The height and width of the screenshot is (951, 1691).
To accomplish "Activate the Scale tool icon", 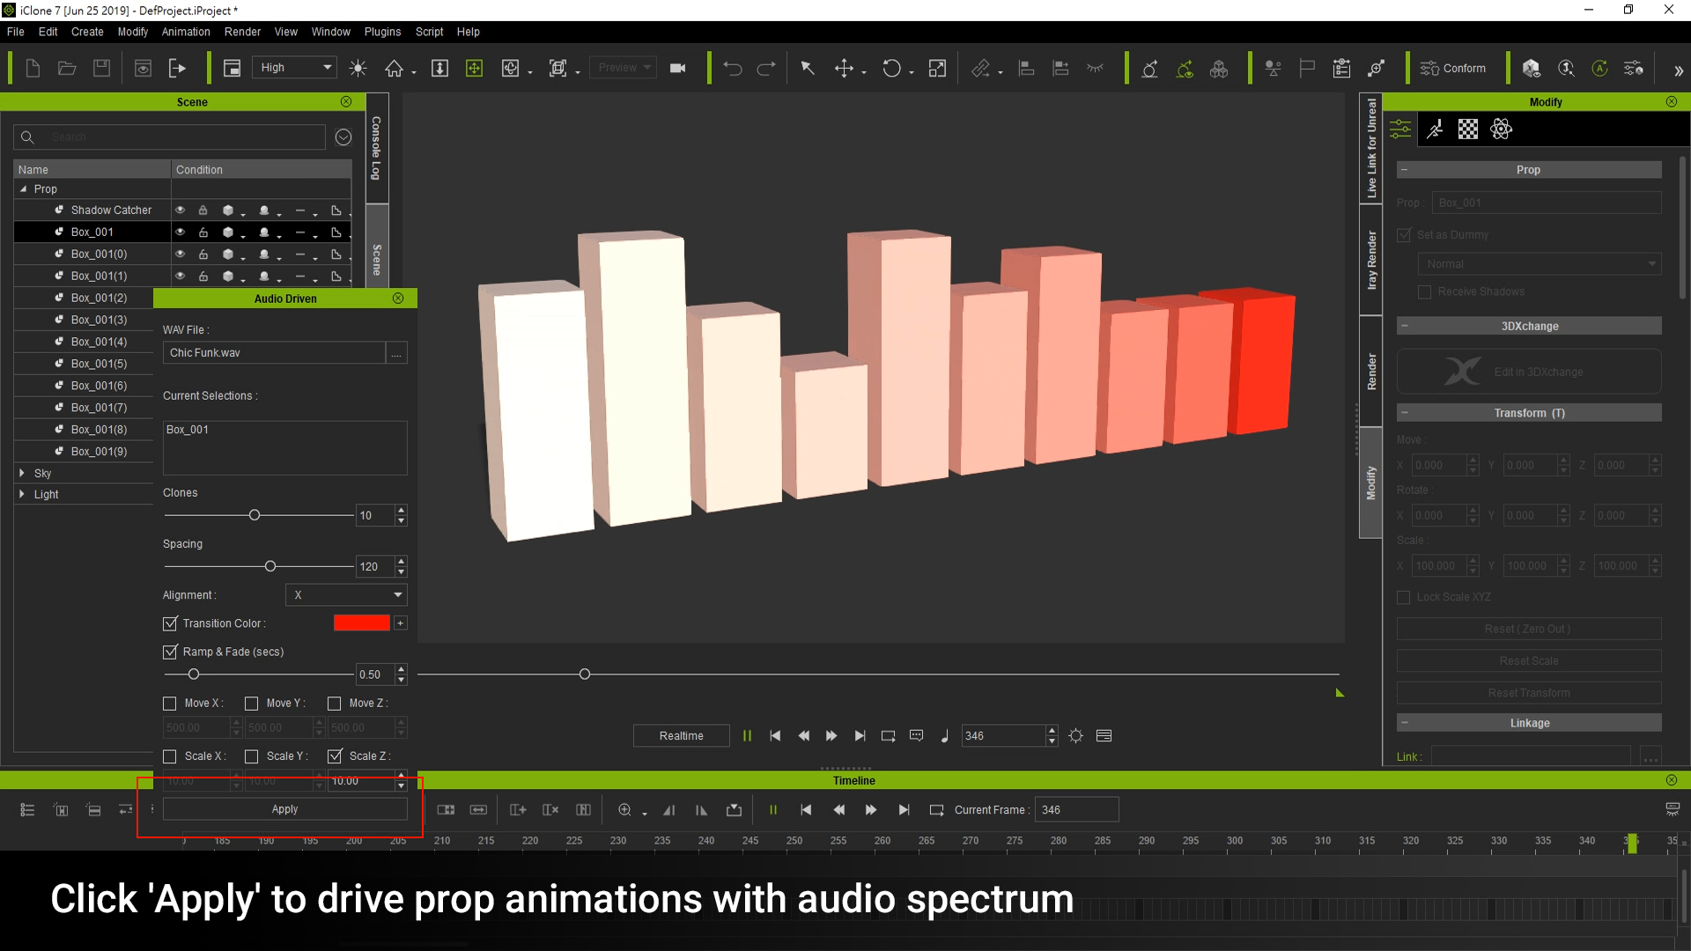I will [937, 68].
